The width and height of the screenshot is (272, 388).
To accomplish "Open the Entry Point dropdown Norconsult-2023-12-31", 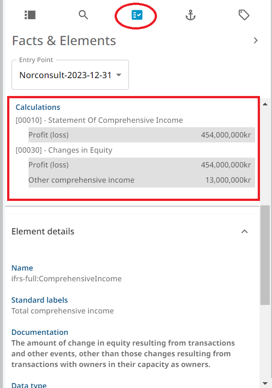I will [x=70, y=75].
